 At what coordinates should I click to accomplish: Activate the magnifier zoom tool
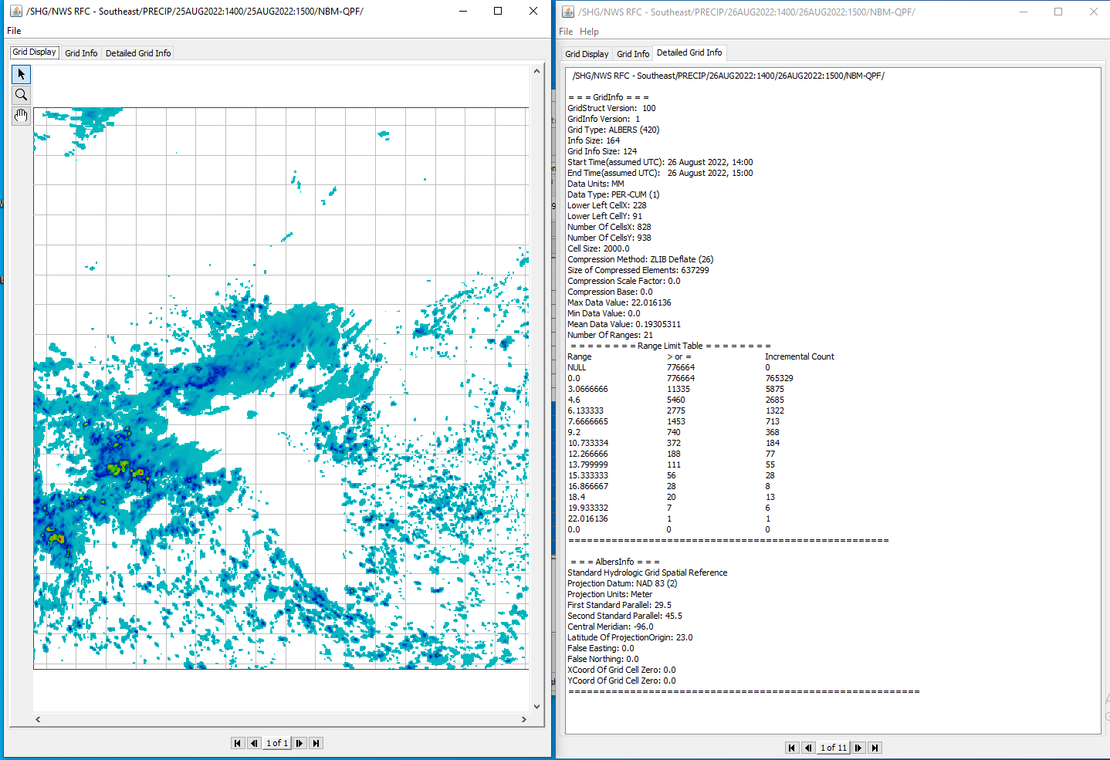click(x=21, y=95)
